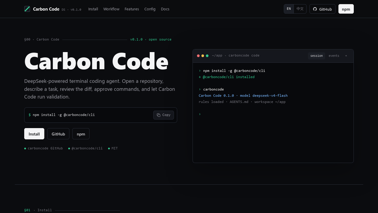Click the Carbon Code logo icon
378x213 pixels.
click(27, 9)
